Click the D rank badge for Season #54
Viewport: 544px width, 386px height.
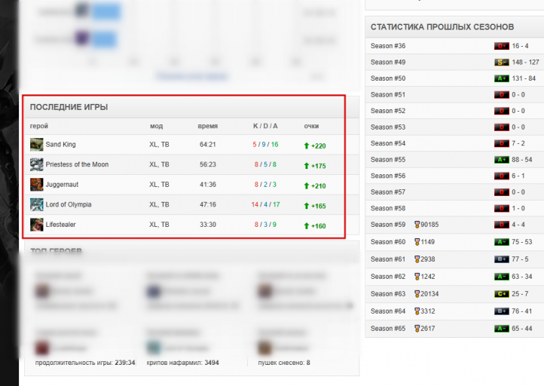[x=501, y=143]
